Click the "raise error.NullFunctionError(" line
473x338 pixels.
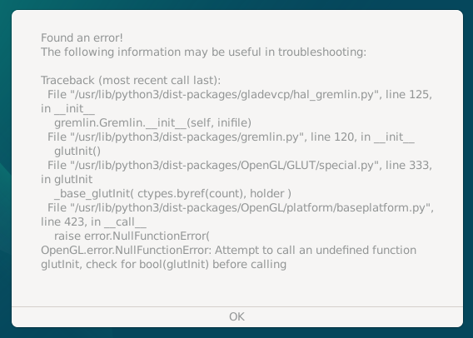132,236
